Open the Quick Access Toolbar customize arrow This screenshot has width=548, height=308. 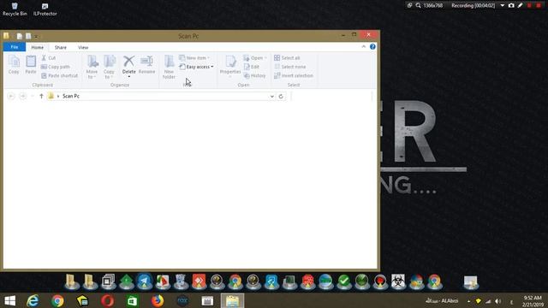[36, 36]
